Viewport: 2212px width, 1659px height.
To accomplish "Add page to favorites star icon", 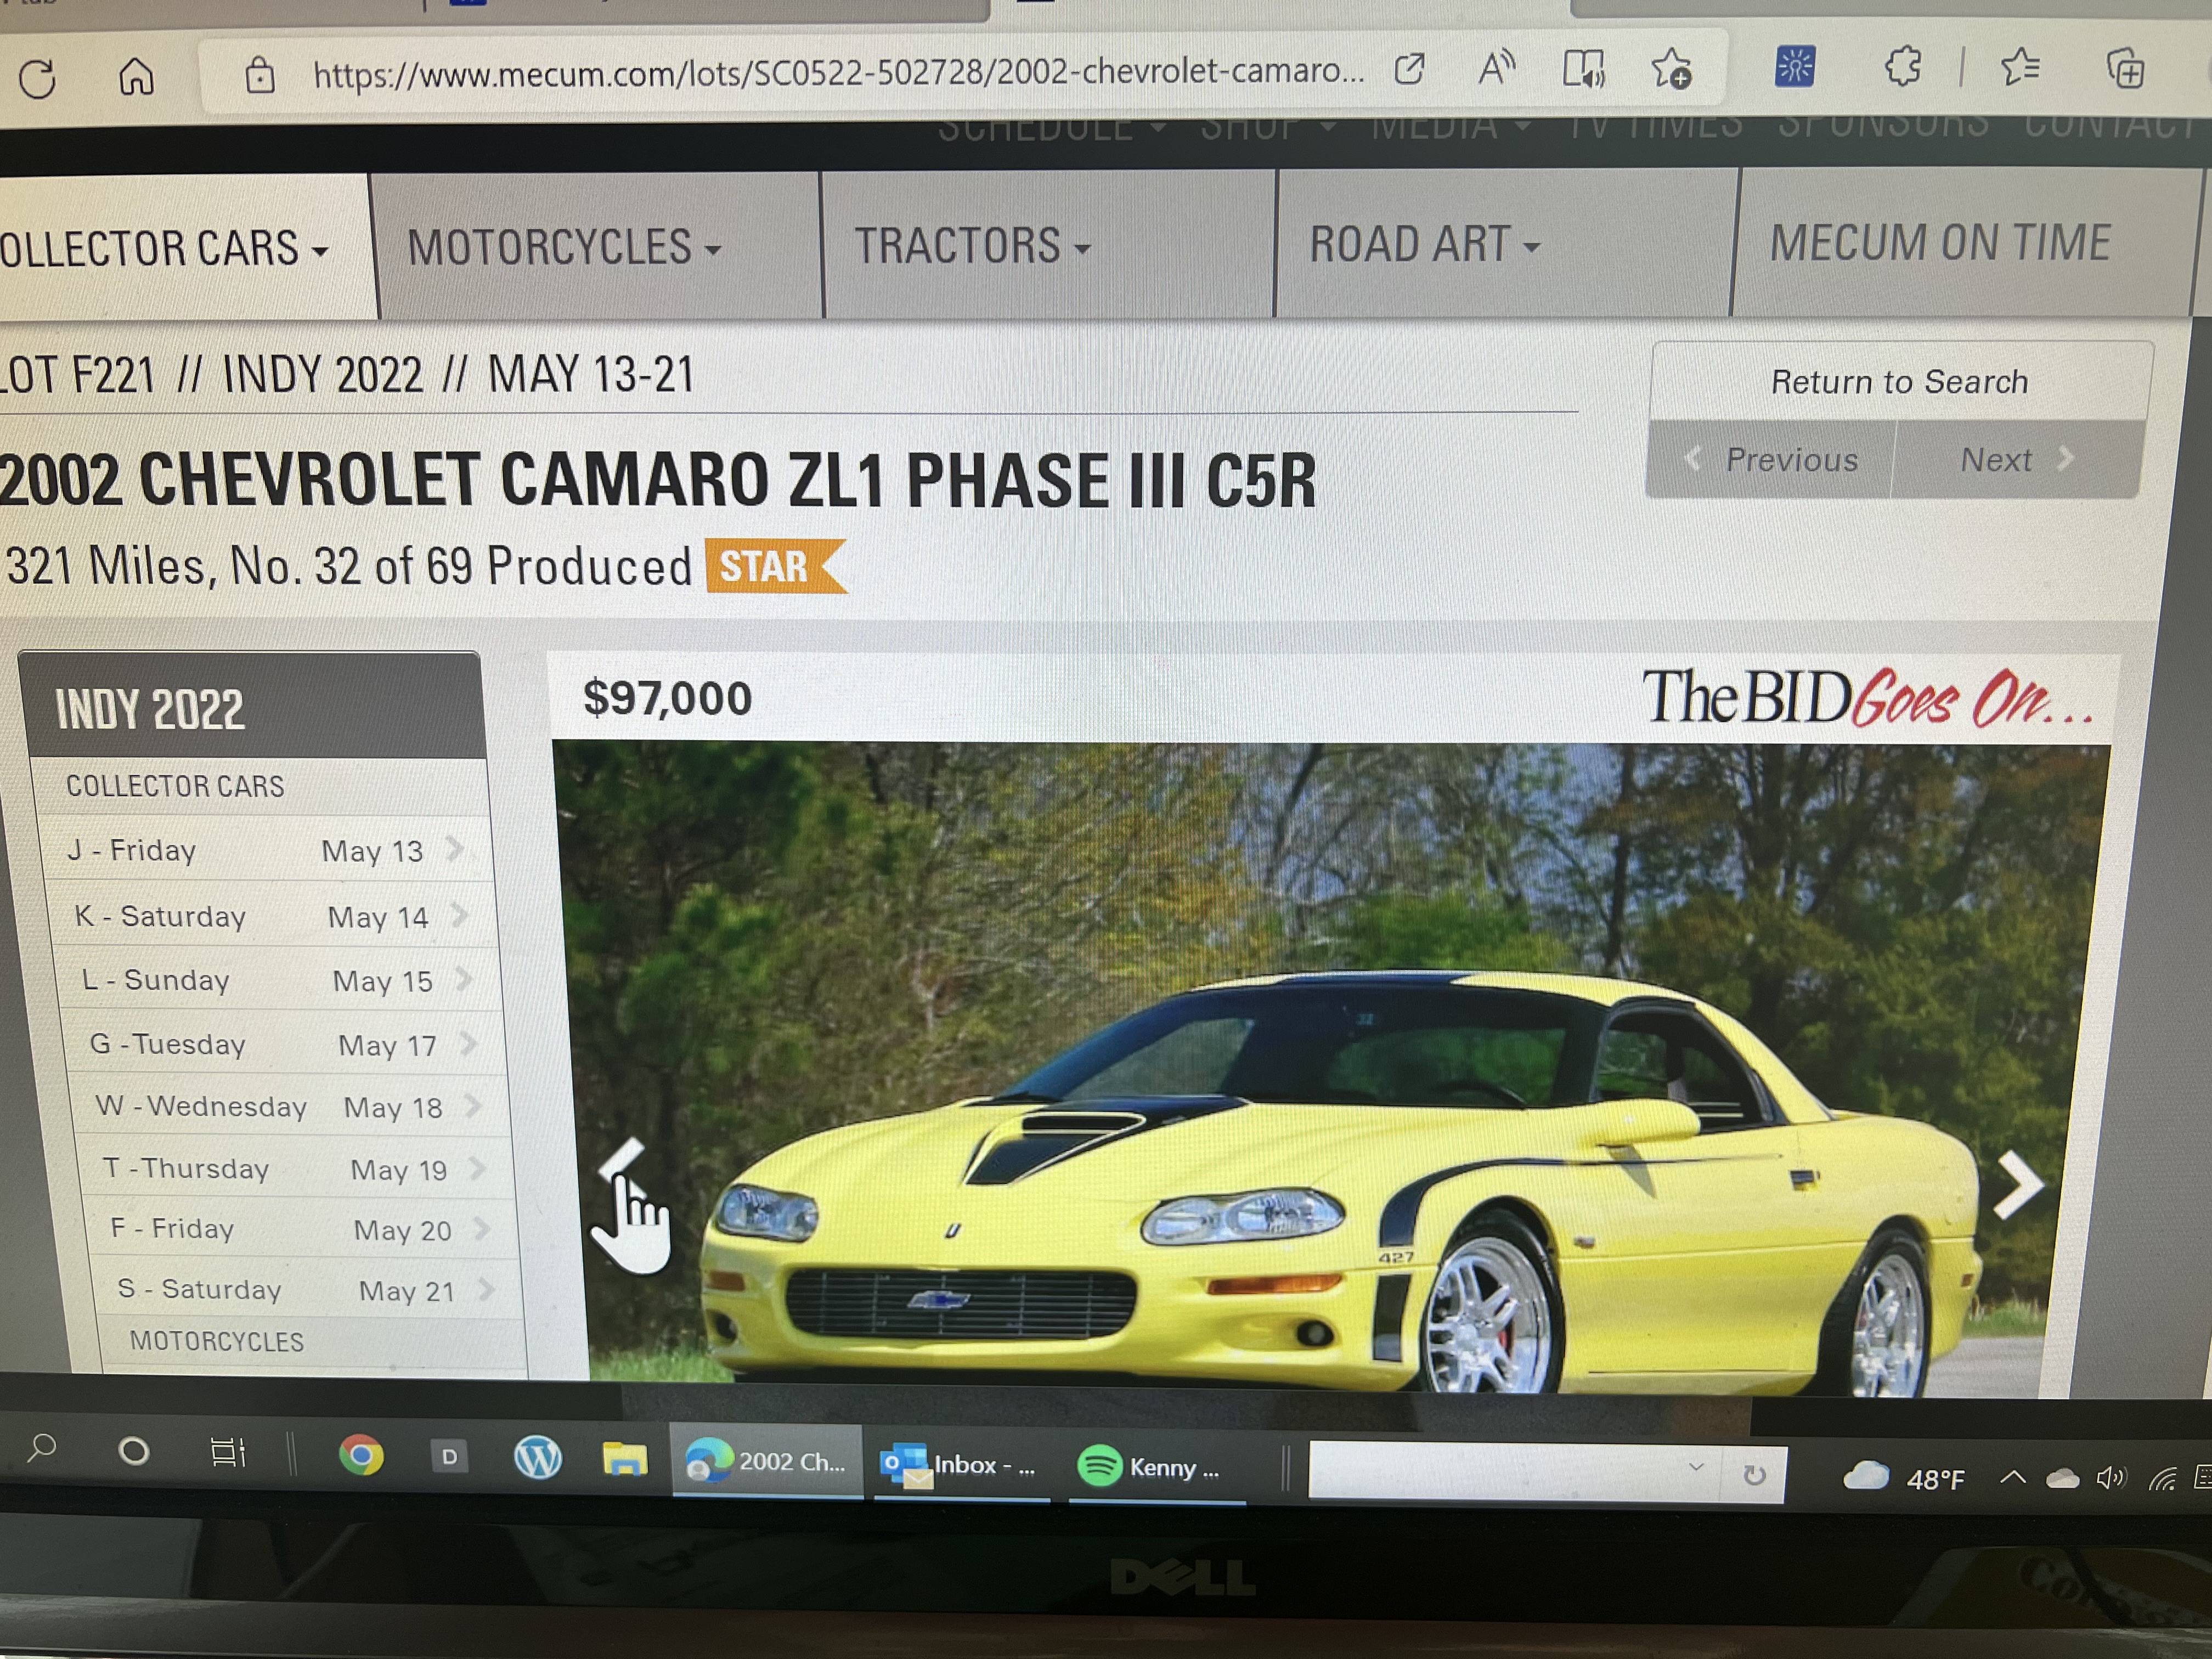I will [1671, 69].
